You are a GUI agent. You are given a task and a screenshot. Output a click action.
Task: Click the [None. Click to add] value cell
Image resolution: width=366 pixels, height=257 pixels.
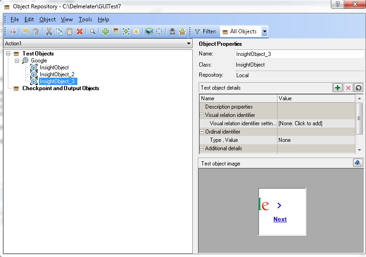pyautogui.click(x=316, y=123)
